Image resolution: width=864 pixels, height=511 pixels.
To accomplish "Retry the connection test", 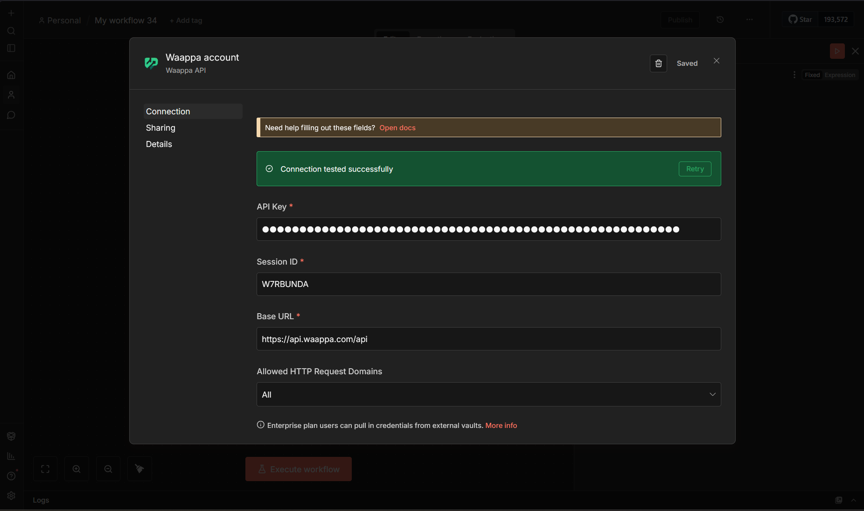I will (695, 168).
